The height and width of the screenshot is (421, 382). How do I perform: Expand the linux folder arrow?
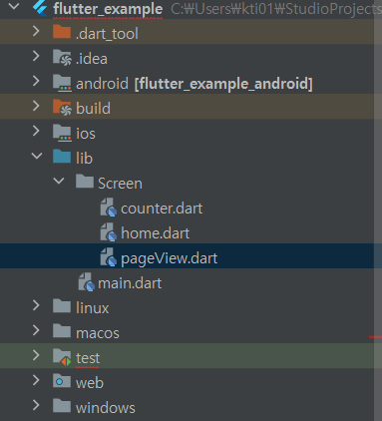36,305
